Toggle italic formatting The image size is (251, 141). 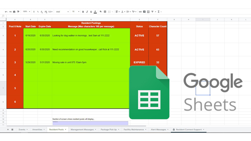[87, 12]
